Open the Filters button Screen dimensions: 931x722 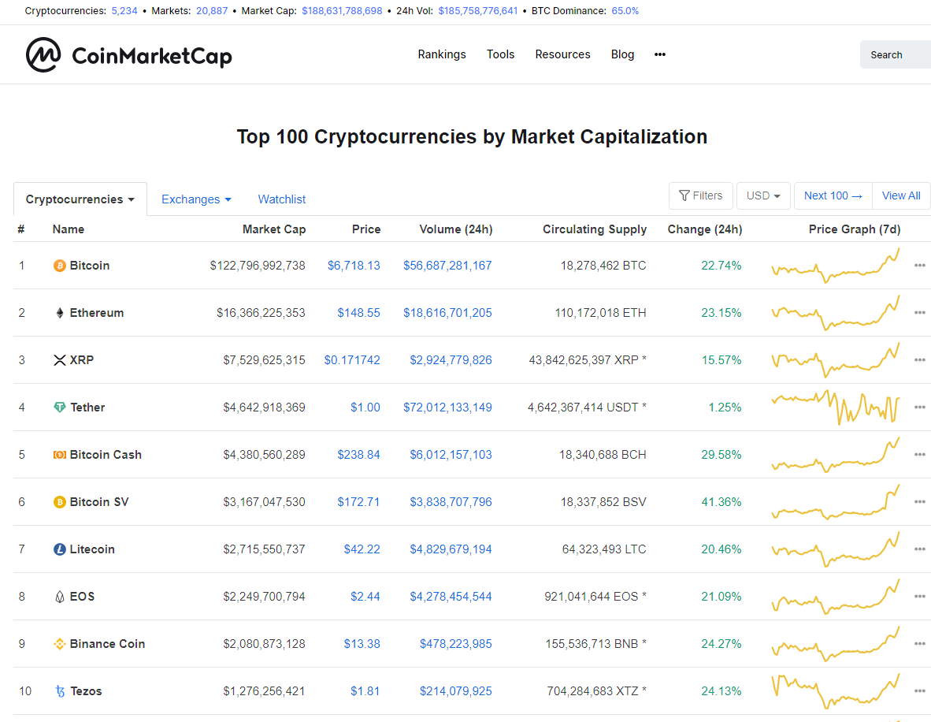pos(701,195)
